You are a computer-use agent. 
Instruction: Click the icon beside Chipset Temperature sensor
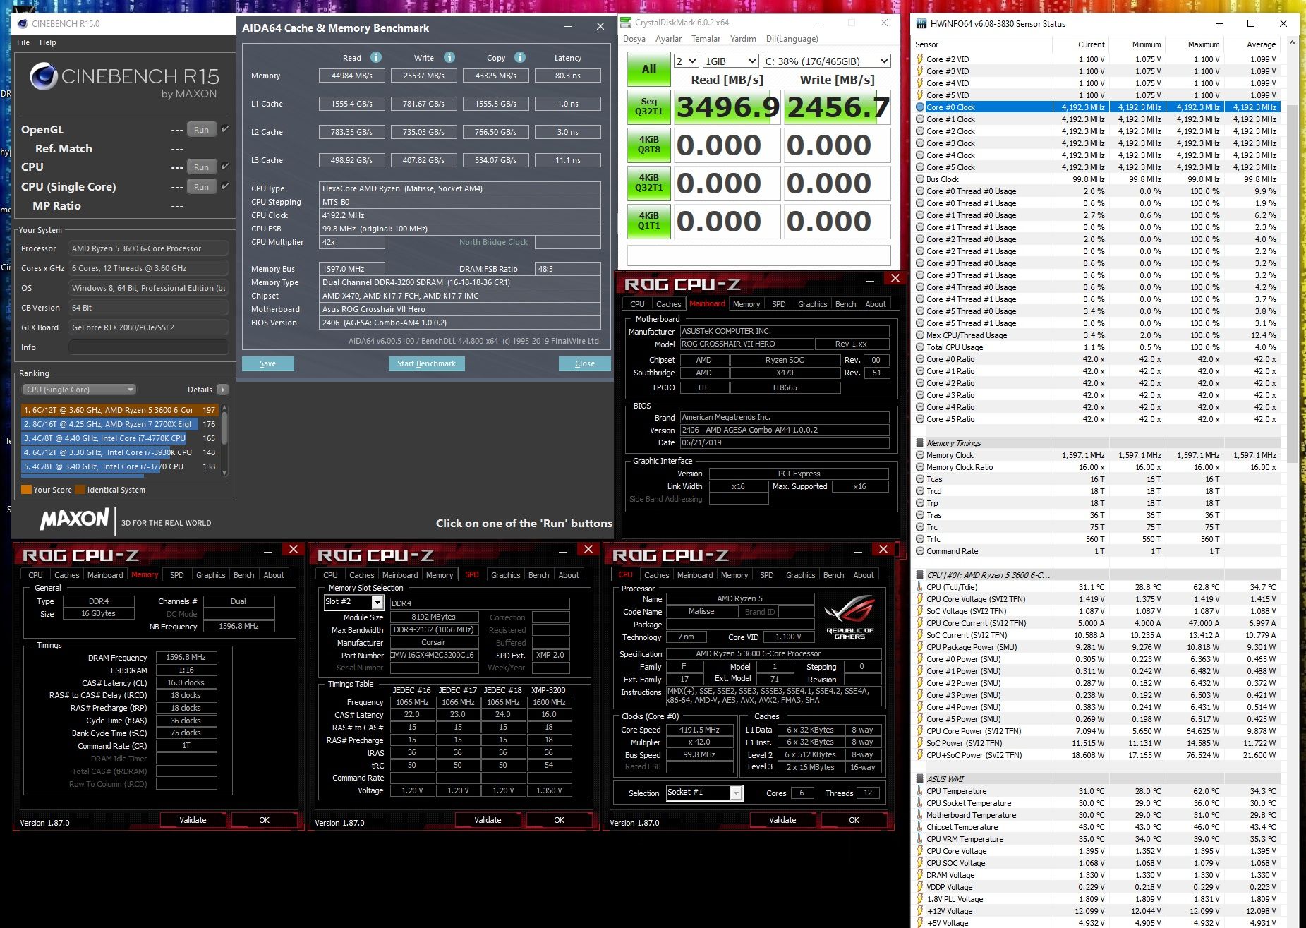pyautogui.click(x=920, y=827)
